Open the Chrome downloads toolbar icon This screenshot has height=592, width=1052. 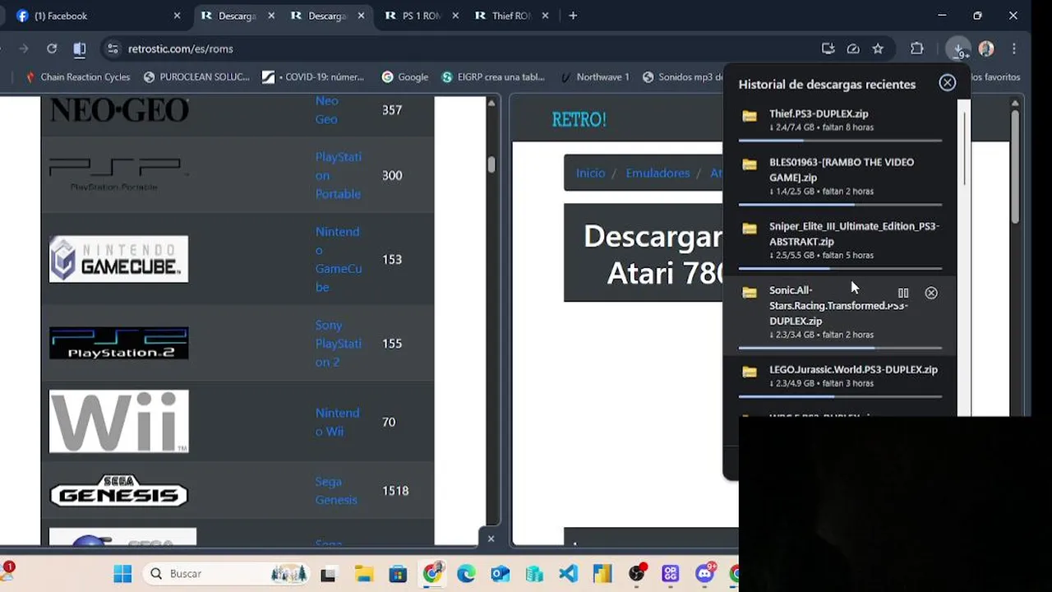[957, 49]
